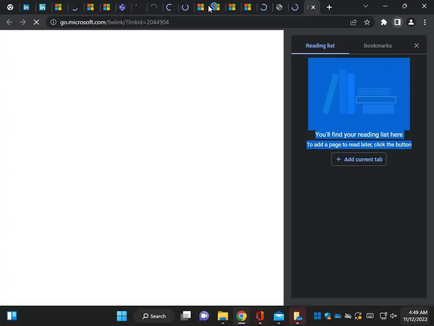Click the 'To add a page to read later' text

[359, 144]
